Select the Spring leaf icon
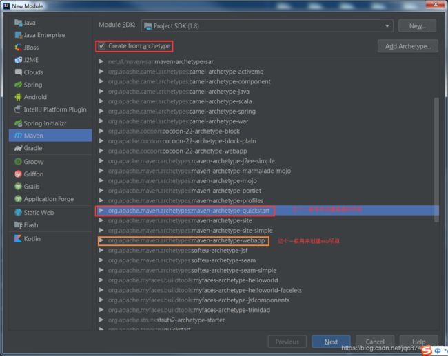 pos(19,85)
